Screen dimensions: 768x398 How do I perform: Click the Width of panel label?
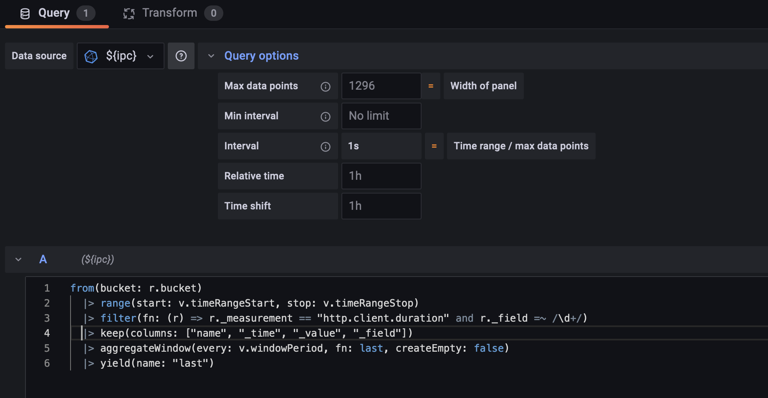[483, 86]
